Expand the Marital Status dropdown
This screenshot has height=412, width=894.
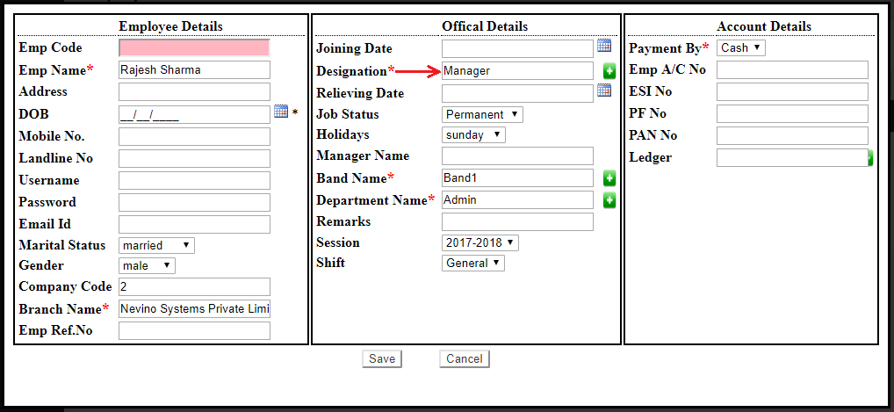coord(156,246)
